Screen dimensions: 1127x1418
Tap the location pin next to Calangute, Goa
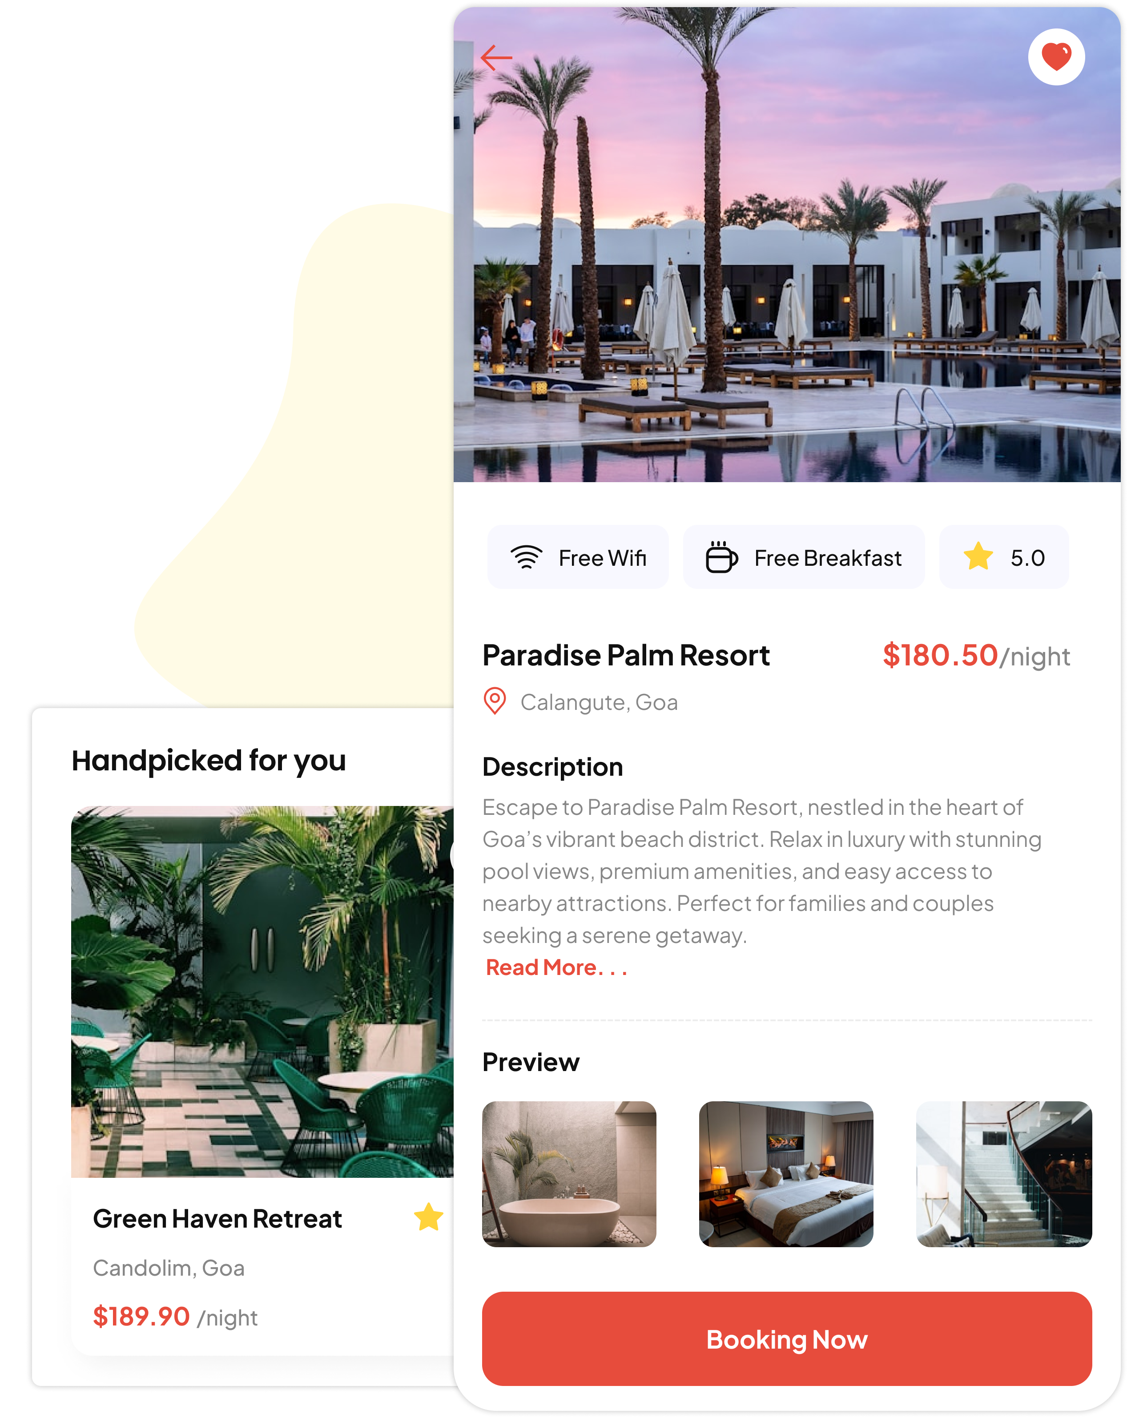point(495,701)
